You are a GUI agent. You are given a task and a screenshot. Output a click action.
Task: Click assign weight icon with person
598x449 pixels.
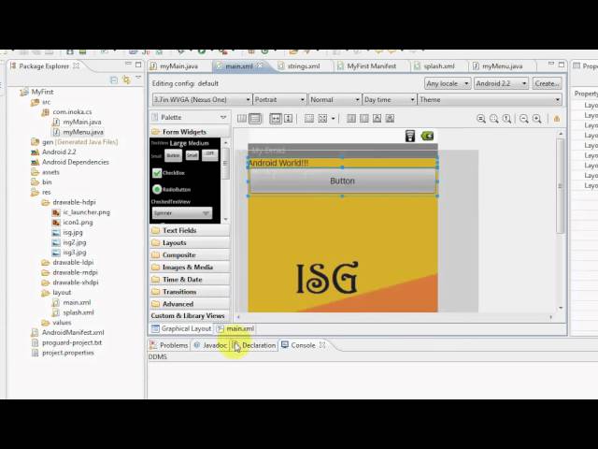pos(377,119)
